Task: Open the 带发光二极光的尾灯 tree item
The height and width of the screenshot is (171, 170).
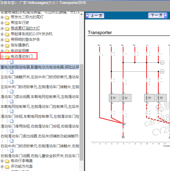Action: tap(27, 17)
